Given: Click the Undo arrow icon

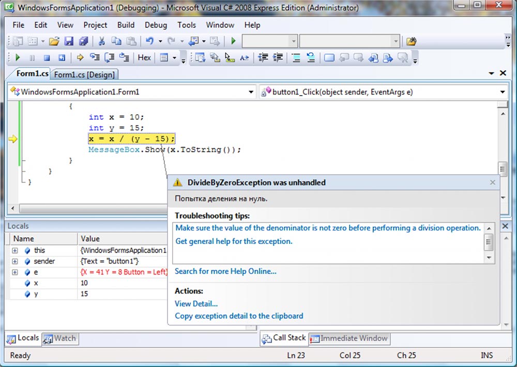Looking at the screenshot, I should (150, 41).
